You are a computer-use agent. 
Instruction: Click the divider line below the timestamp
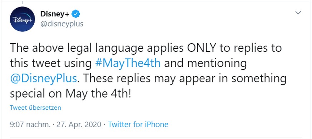[156, 137]
